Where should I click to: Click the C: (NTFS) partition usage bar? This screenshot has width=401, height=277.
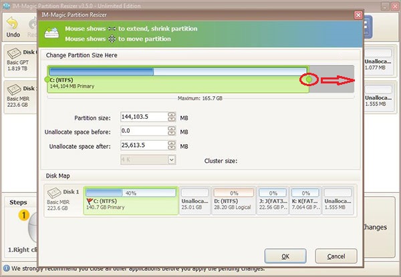[178, 71]
